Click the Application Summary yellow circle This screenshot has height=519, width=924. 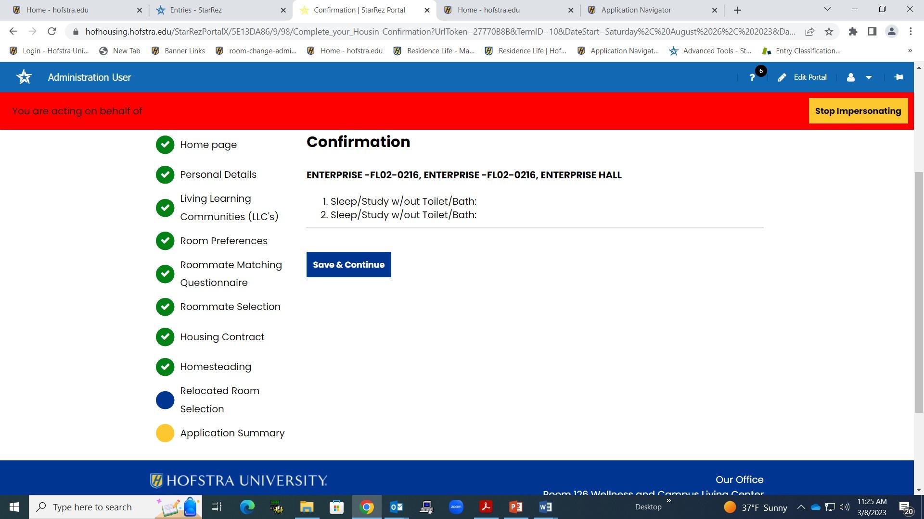[x=165, y=433]
